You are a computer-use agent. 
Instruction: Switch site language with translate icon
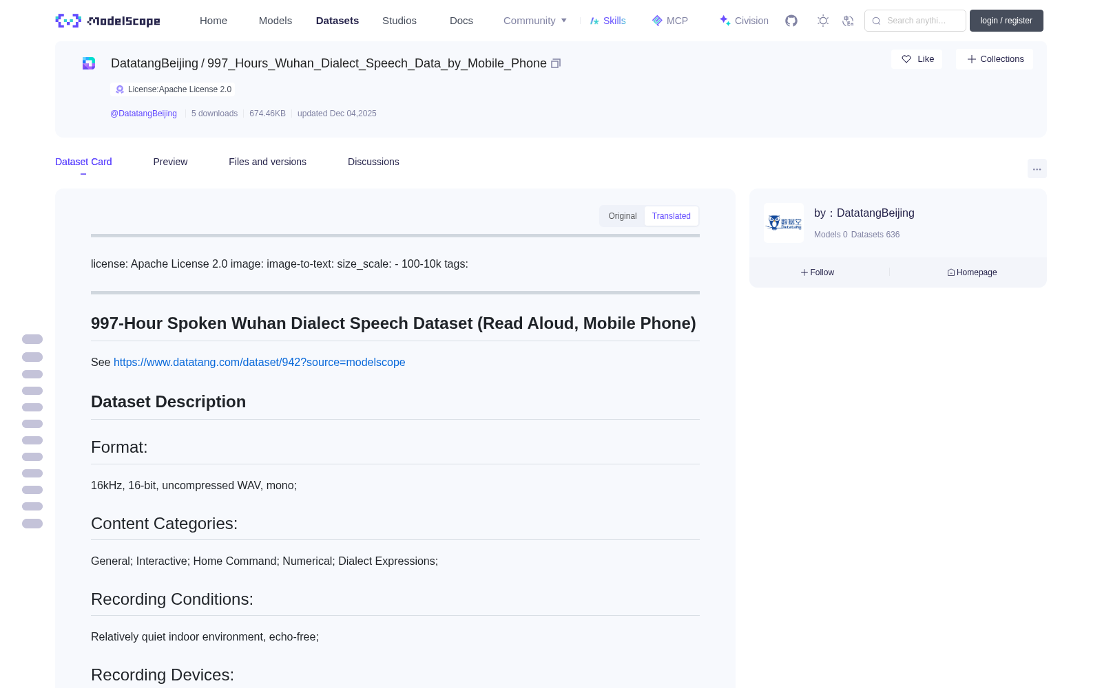(x=849, y=21)
